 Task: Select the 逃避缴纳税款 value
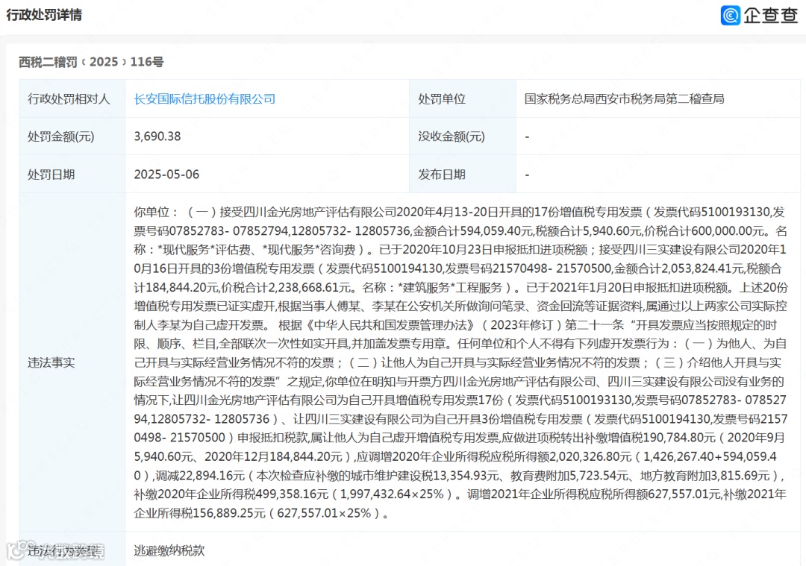pyautogui.click(x=169, y=550)
